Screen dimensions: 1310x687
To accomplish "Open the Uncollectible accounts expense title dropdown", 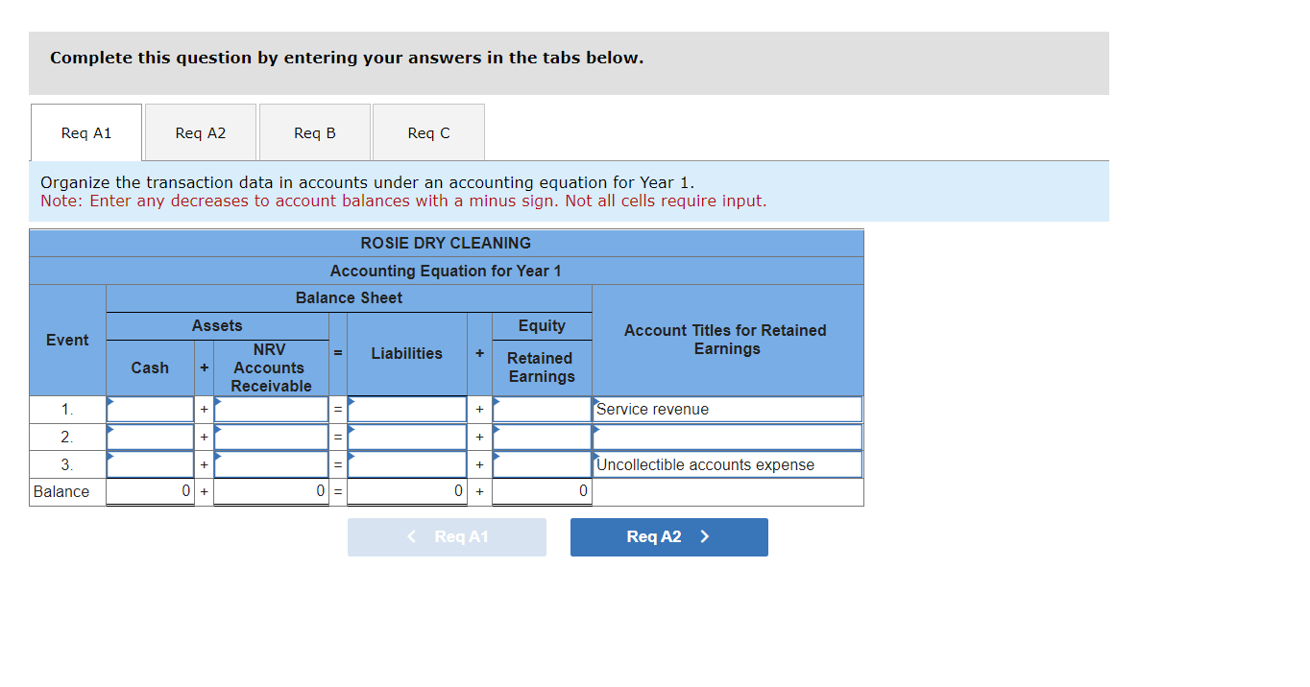I will pos(727,465).
